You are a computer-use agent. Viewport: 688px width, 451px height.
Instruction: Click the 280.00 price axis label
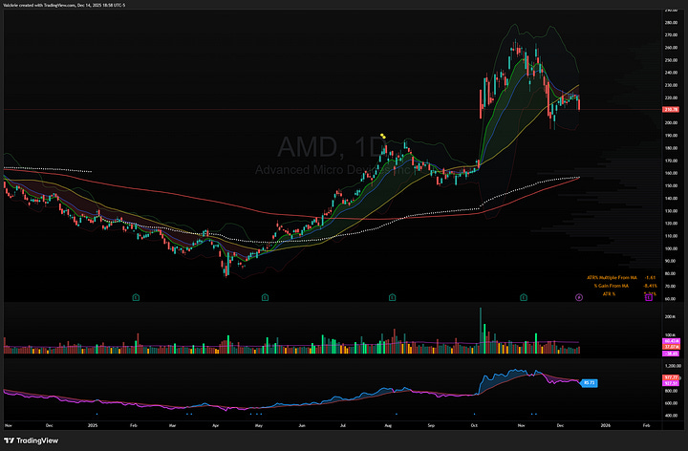click(x=671, y=22)
